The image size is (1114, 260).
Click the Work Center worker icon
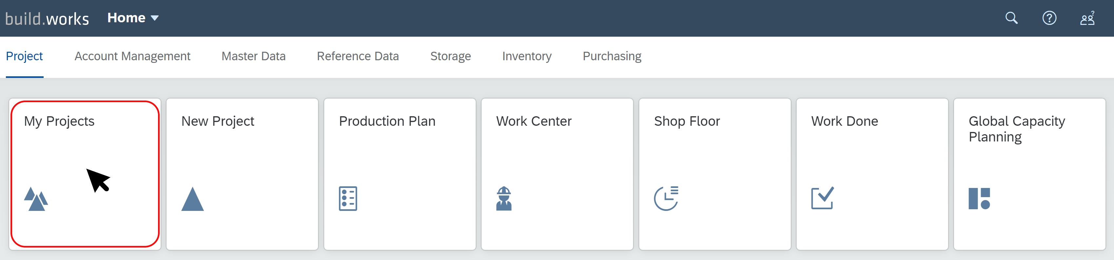(x=504, y=199)
